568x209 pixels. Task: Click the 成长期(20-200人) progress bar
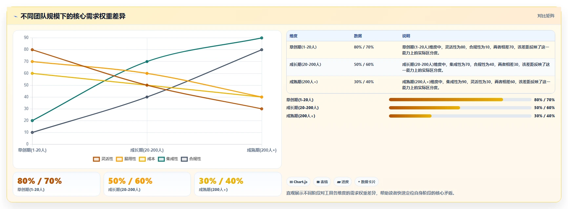click(x=460, y=108)
